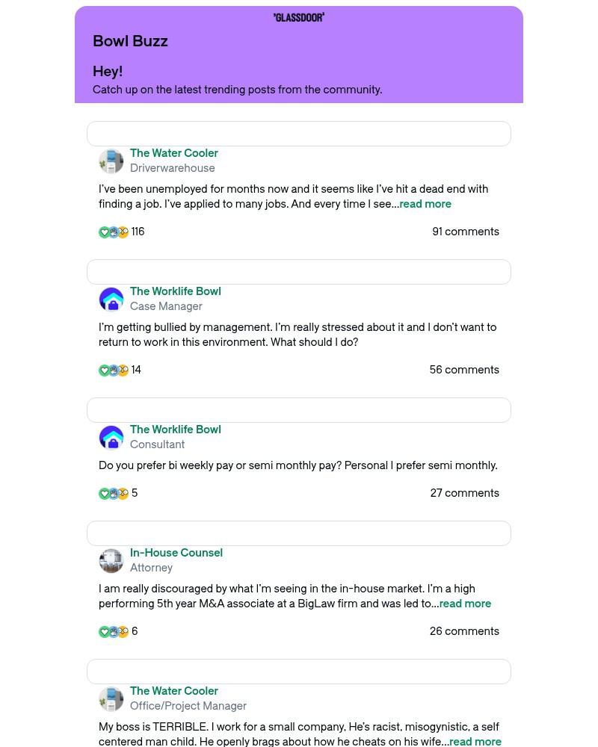The height and width of the screenshot is (747, 598).
Task: Click the Glassdoor logo at top
Action: (x=299, y=17)
